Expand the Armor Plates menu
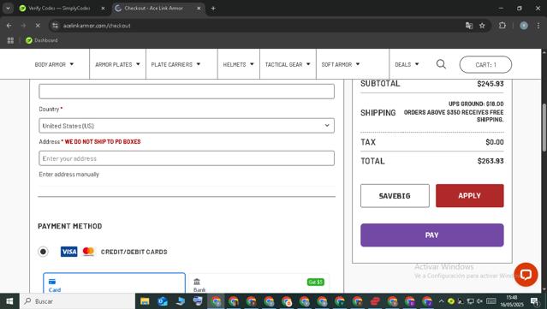 (x=117, y=64)
